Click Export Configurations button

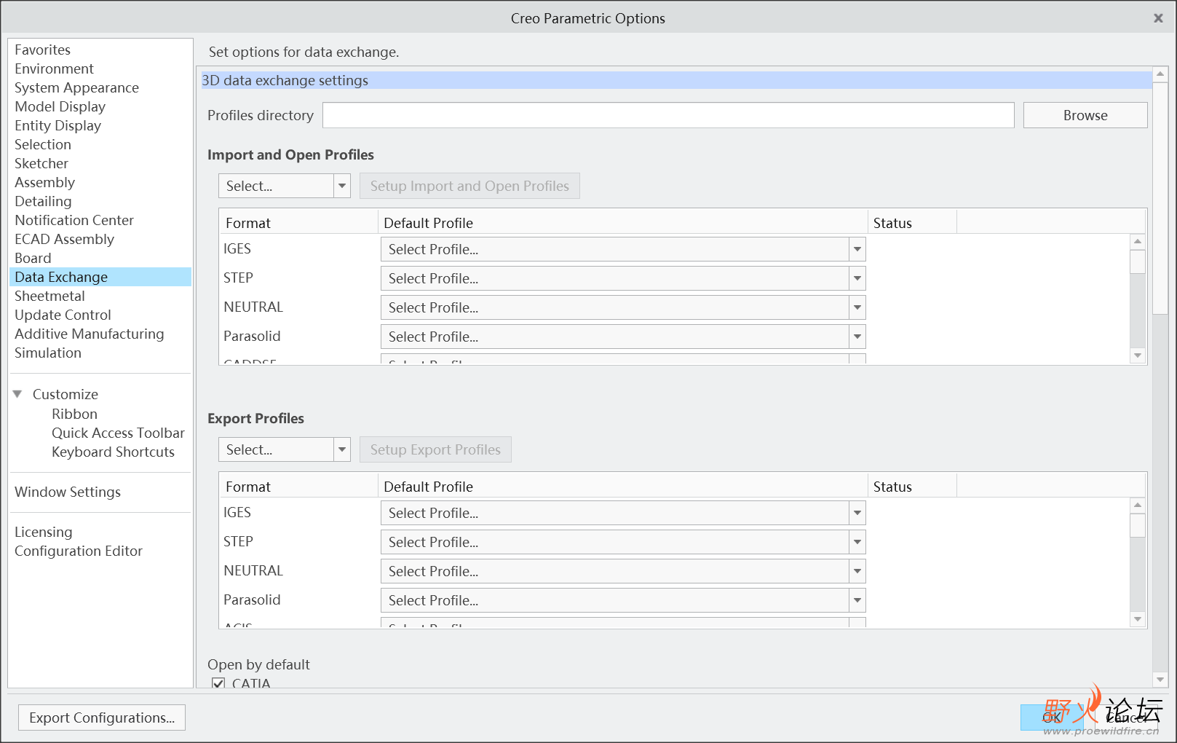pyautogui.click(x=102, y=718)
